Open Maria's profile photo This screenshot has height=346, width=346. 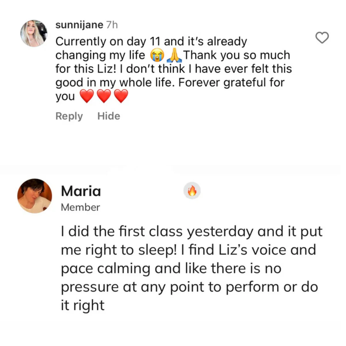35,196
